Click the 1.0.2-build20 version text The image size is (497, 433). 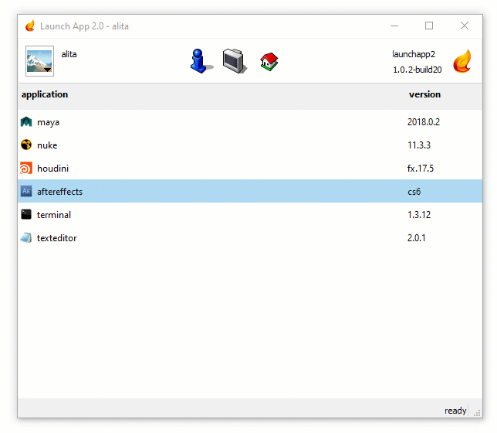417,70
